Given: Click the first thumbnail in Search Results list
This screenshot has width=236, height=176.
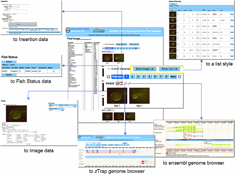Looking at the screenshot, I should point(173,14).
